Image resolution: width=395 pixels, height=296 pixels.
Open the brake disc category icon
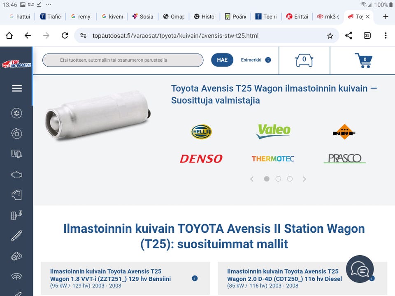click(x=16, y=134)
